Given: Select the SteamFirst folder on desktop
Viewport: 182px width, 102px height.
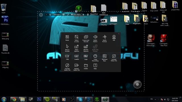Looking at the screenshot, I should [94, 10].
